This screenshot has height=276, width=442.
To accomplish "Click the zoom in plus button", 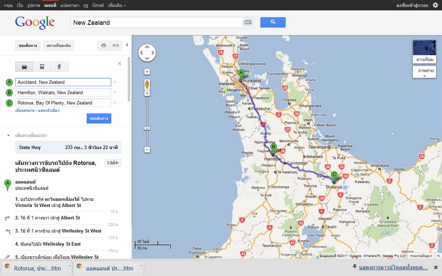I will (147, 93).
